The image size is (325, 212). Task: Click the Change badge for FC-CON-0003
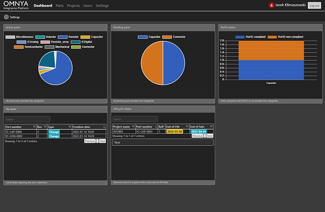pos(54,136)
